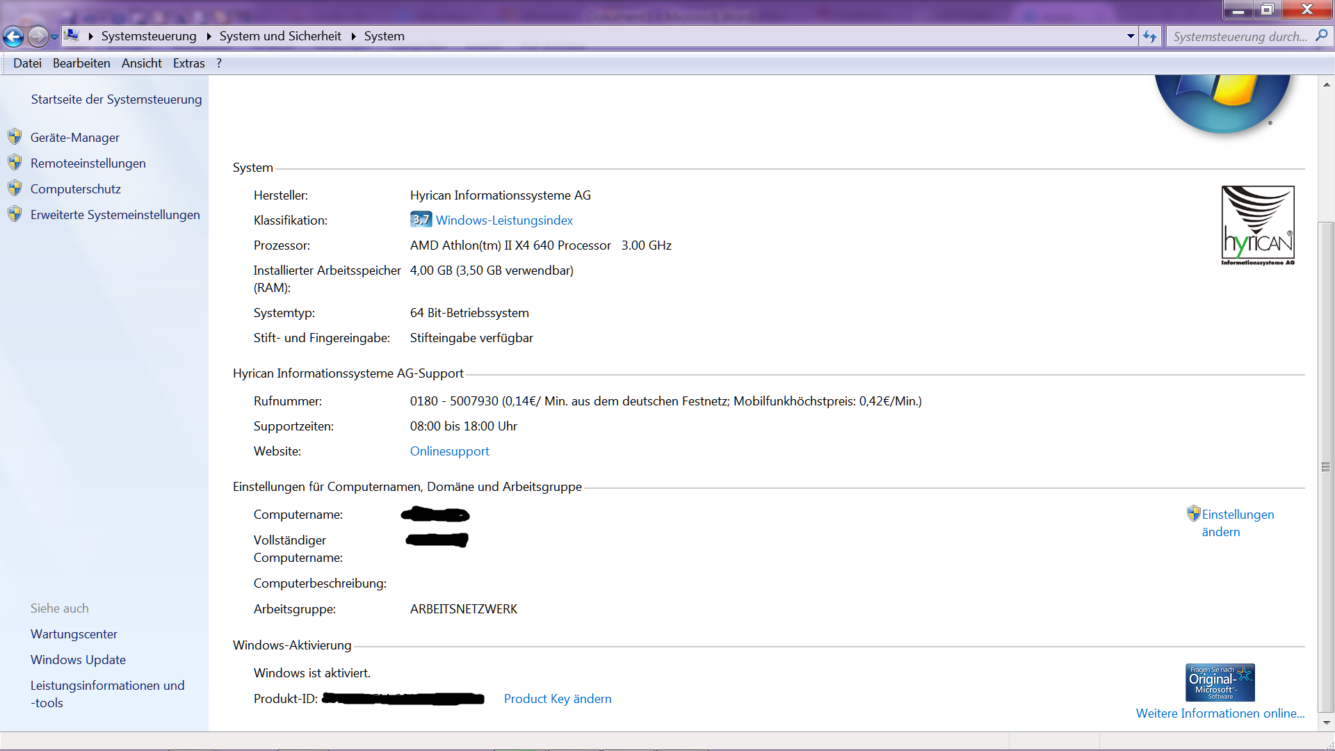This screenshot has height=751, width=1335.
Task: Click the back navigation arrow button
Action: tap(13, 36)
